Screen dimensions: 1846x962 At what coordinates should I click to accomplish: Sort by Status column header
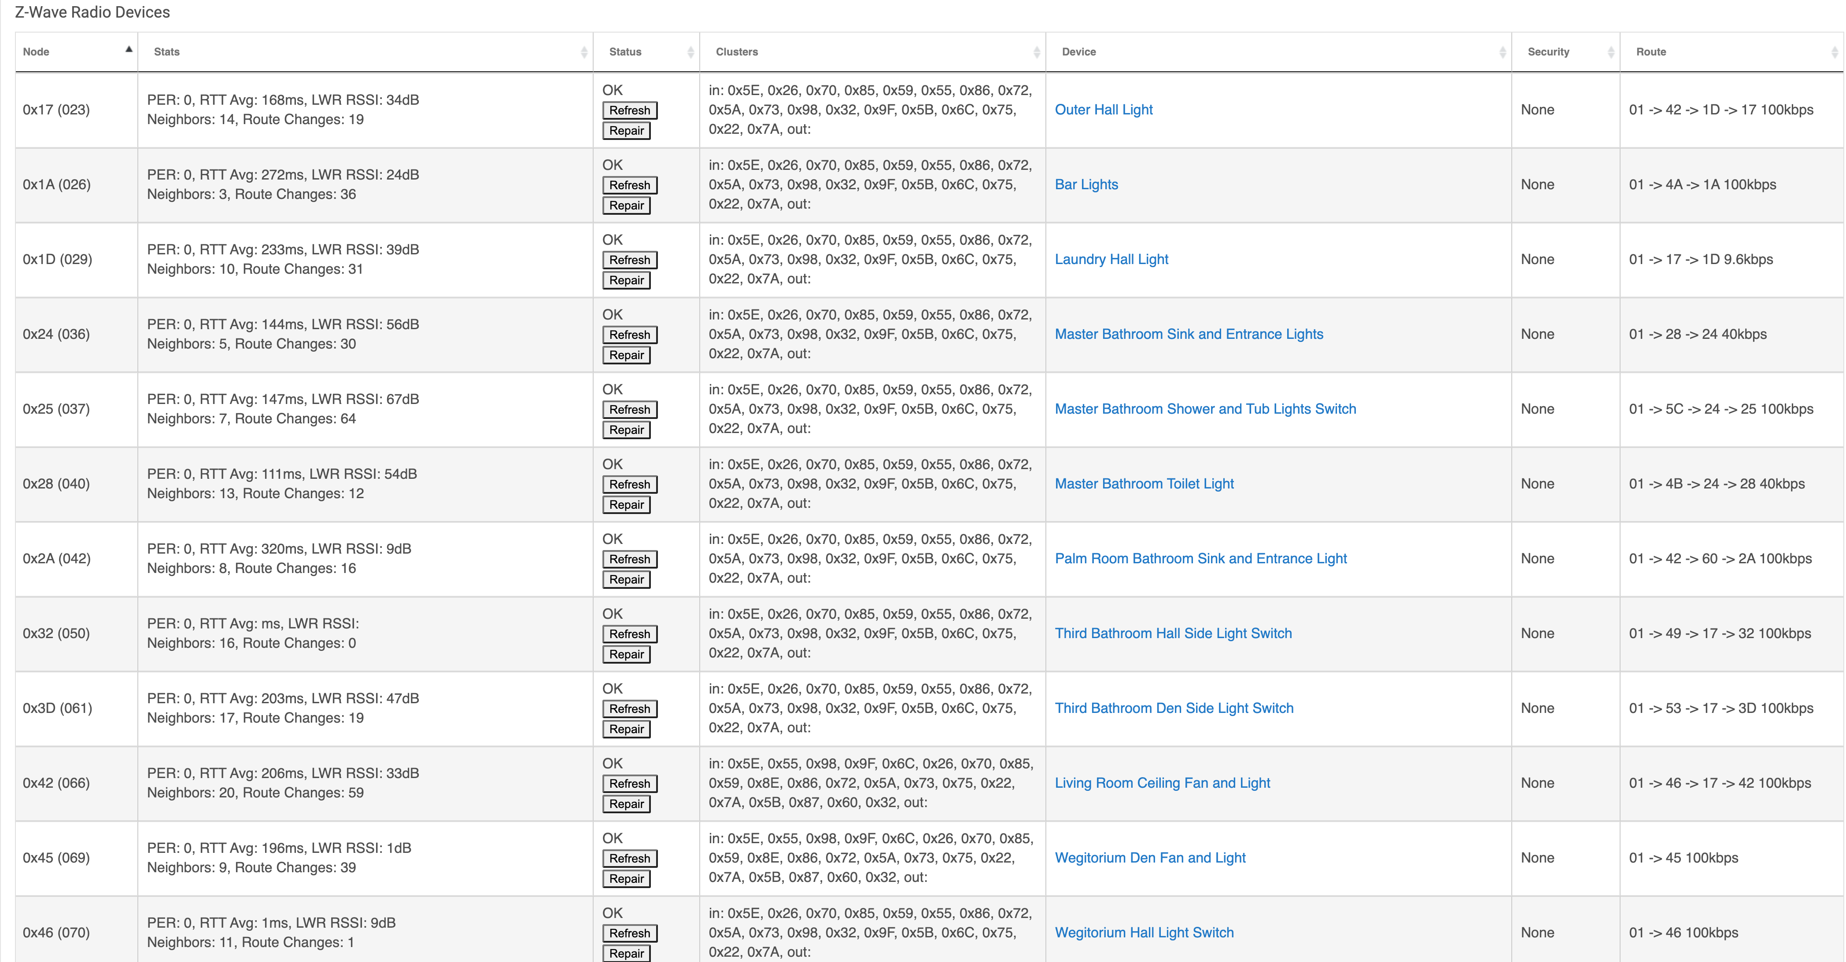coord(646,51)
